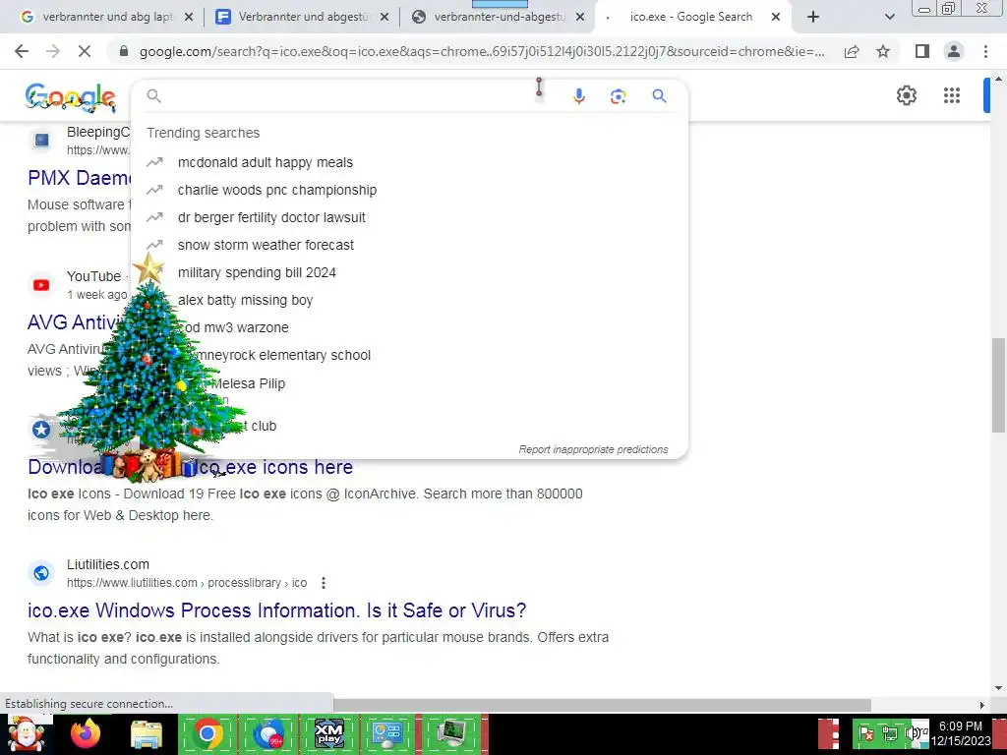
Task: Click Report inappropriate predictions
Action: coord(593,449)
